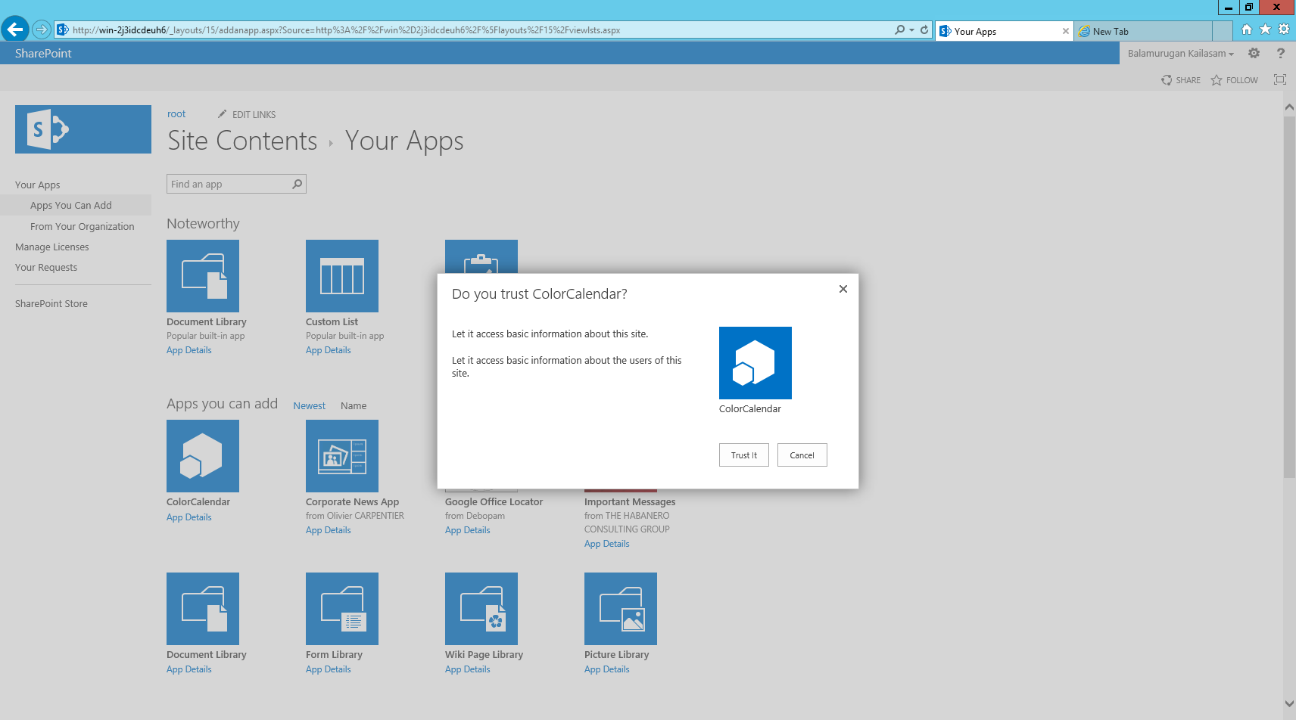Click the ColorCalendar icon in the dialog
Screen dimensions: 1296x720
tap(755, 363)
